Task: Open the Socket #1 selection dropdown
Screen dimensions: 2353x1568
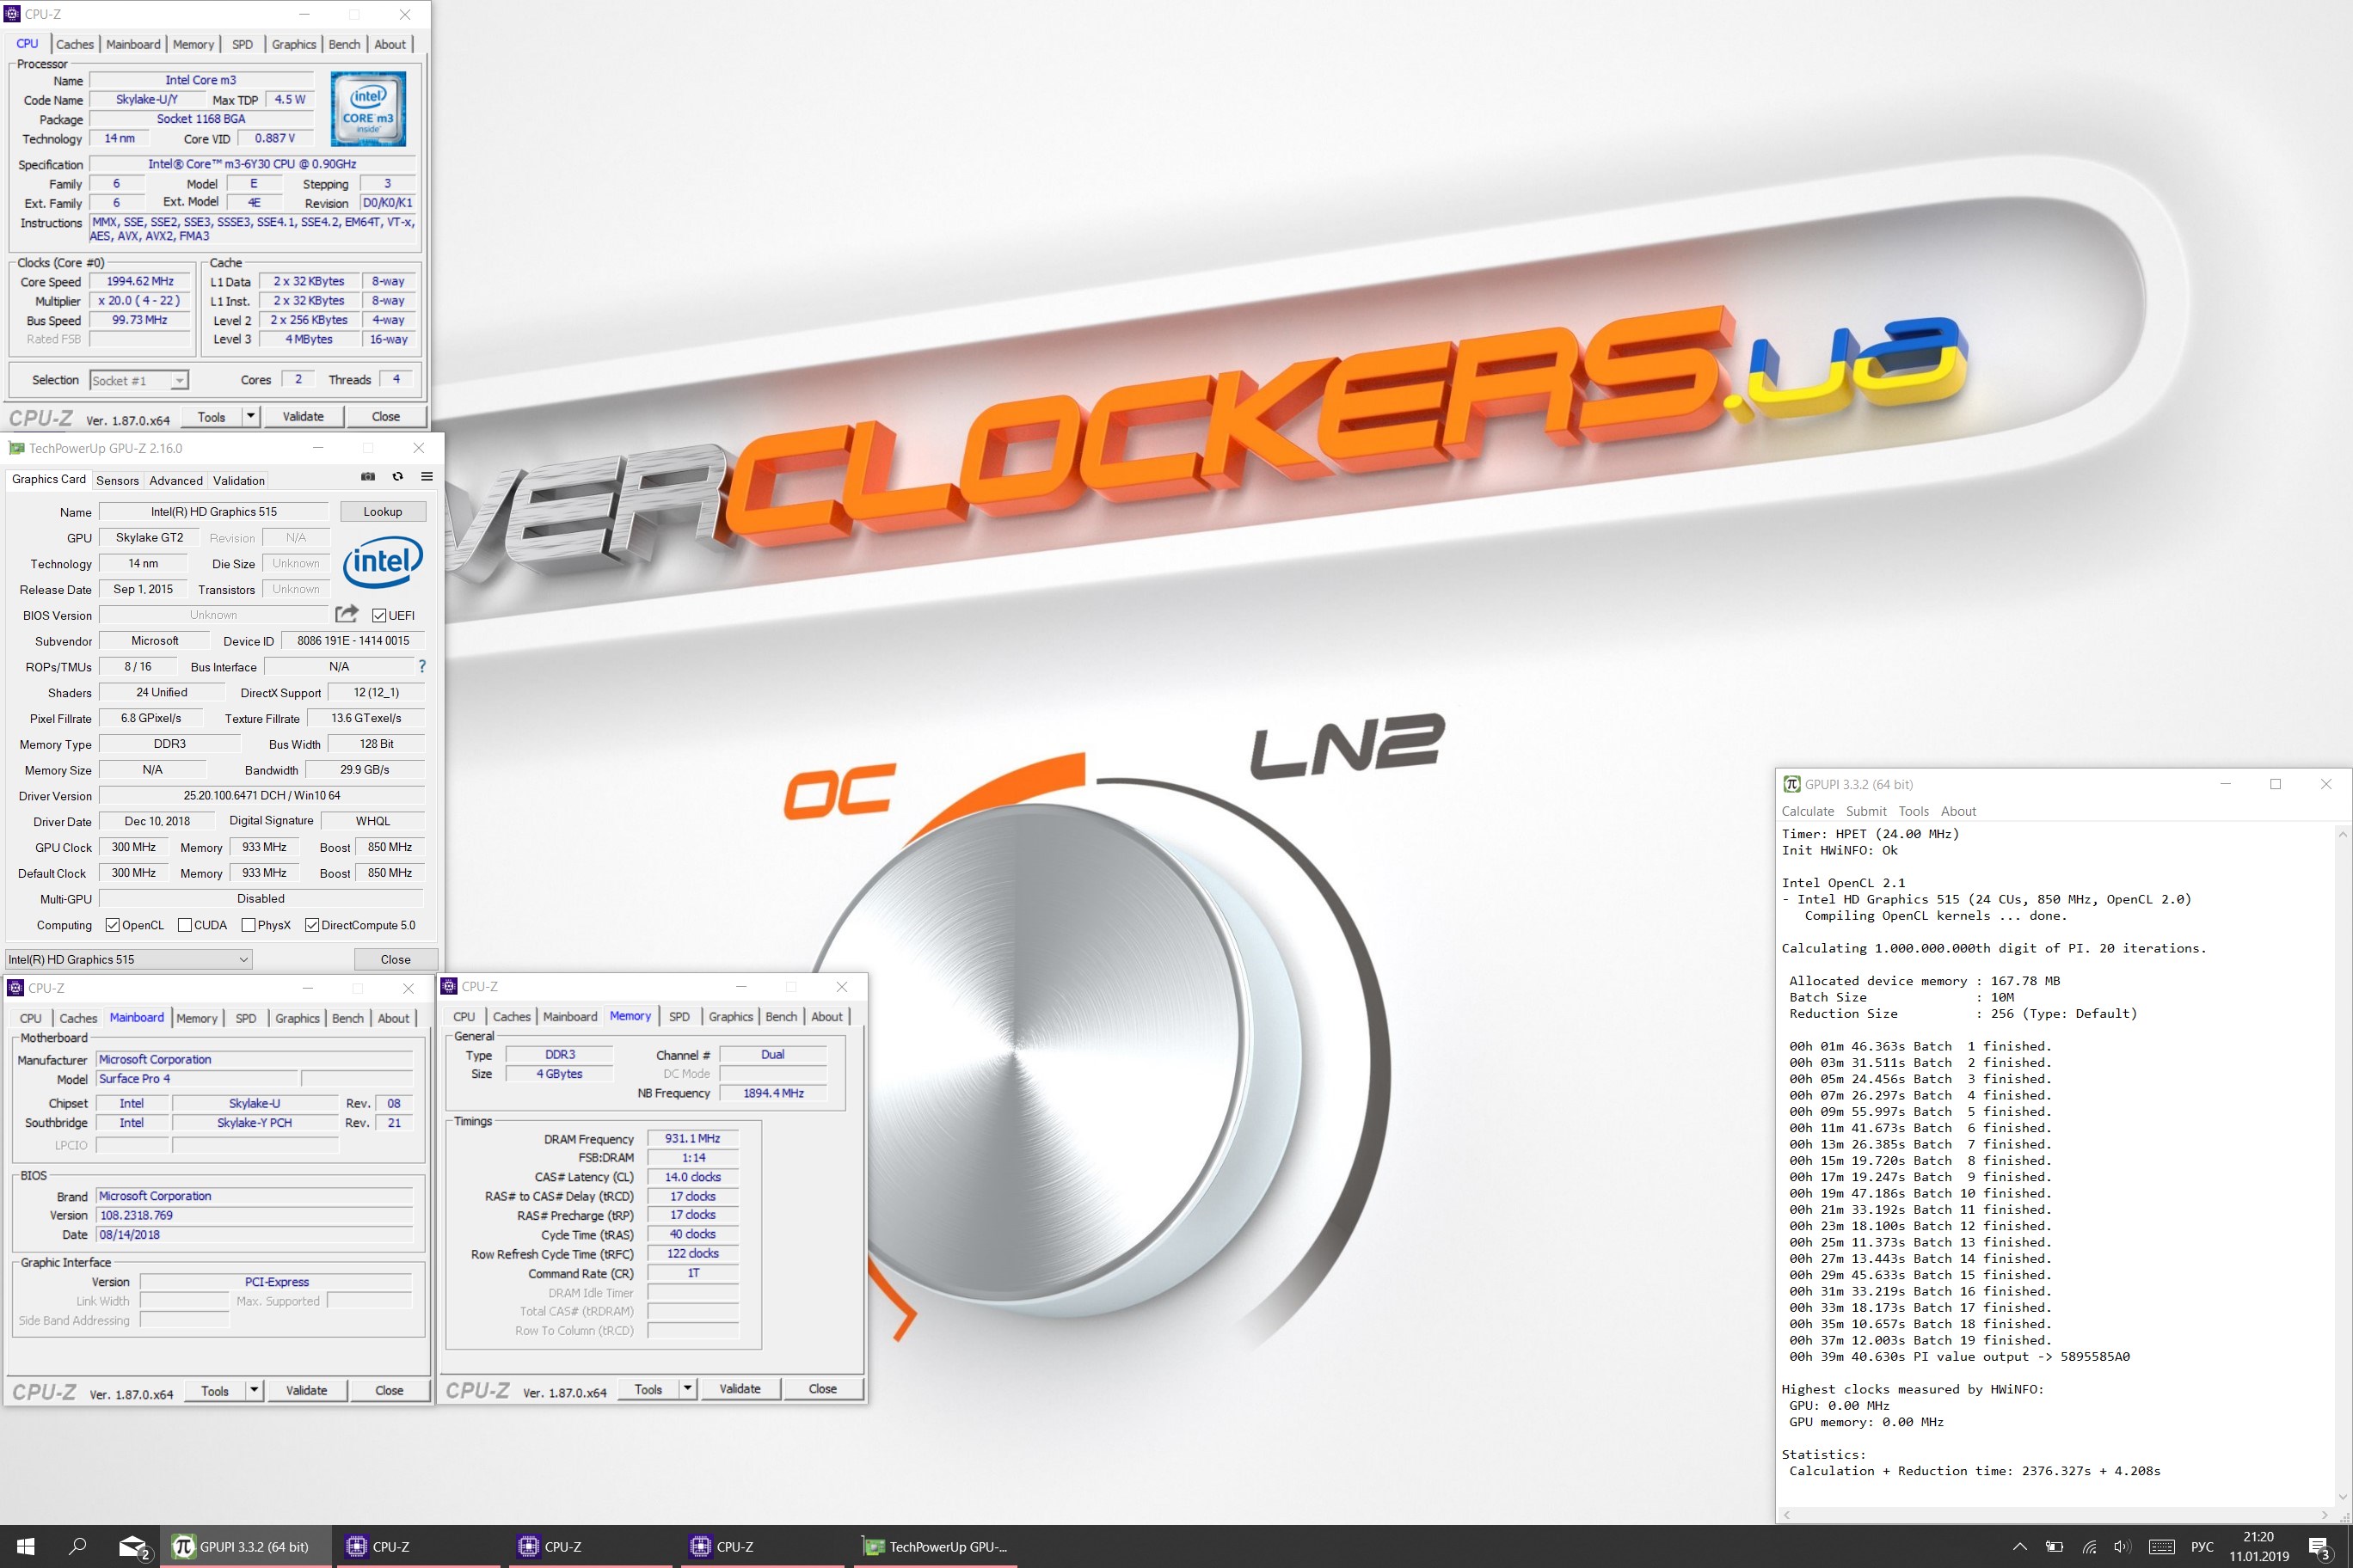Action: 139,380
